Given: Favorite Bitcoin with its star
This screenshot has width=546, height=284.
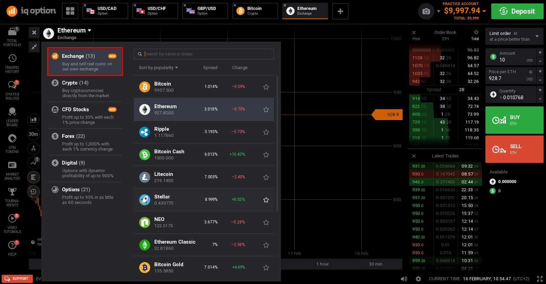Looking at the screenshot, I should (266, 87).
